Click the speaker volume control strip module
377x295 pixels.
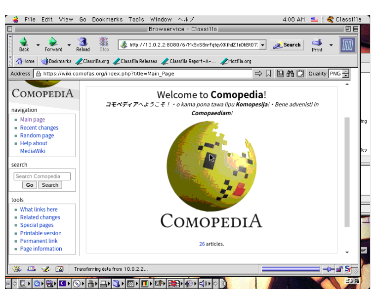click(203, 284)
